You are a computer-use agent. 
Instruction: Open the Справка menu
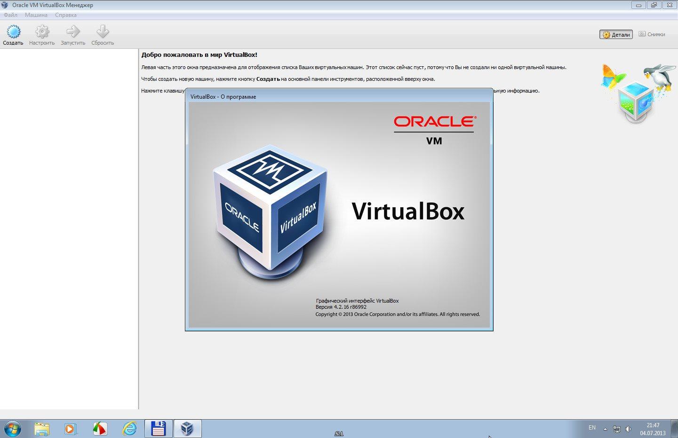66,15
